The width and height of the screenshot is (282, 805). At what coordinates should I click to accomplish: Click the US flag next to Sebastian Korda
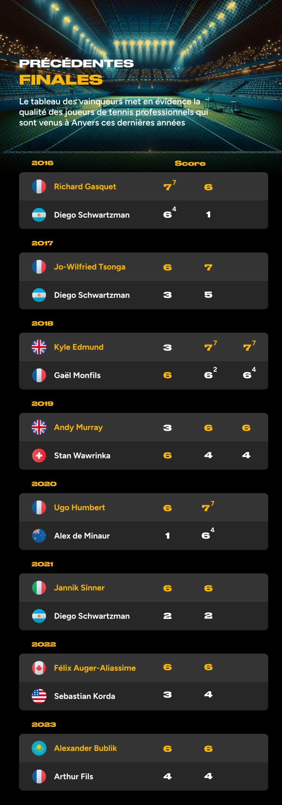point(39,696)
